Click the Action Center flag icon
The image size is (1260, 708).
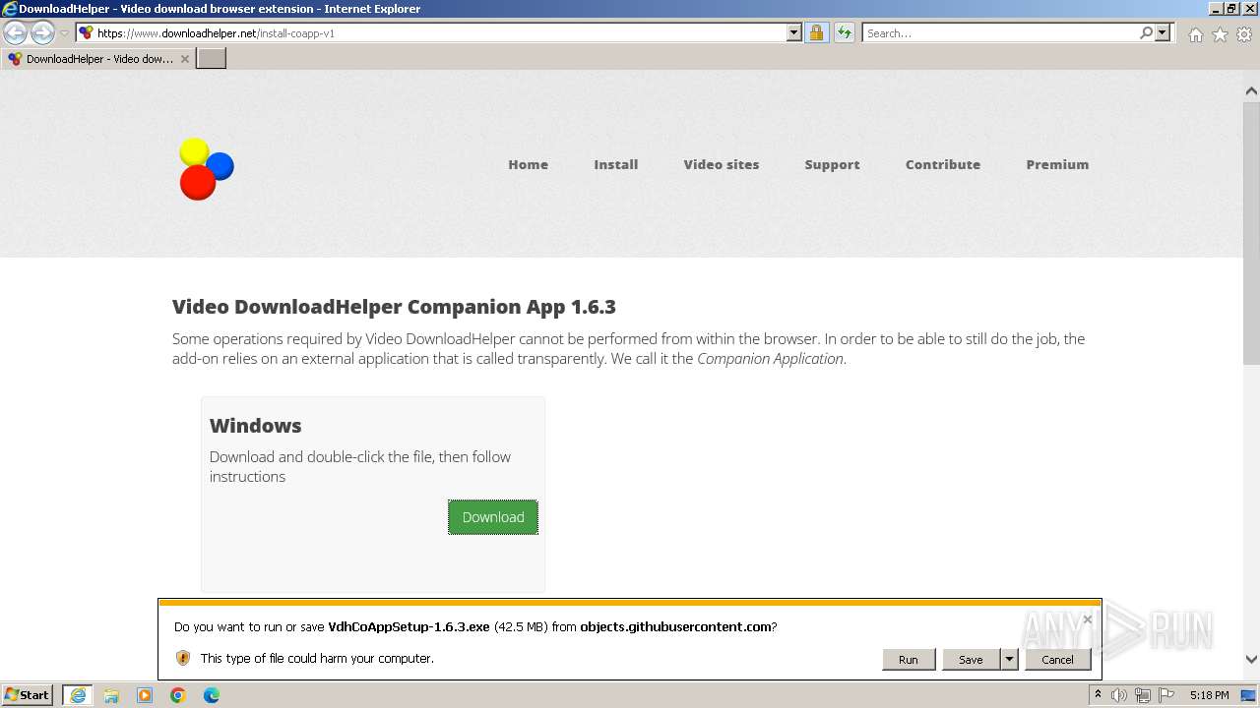pos(1167,695)
